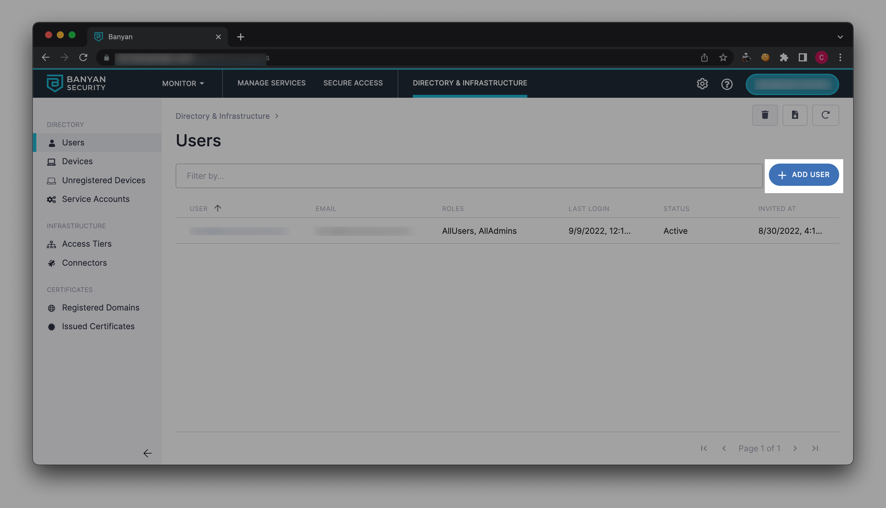Click the browser extensions puzzle icon
Image resolution: width=886 pixels, height=508 pixels.
point(784,58)
